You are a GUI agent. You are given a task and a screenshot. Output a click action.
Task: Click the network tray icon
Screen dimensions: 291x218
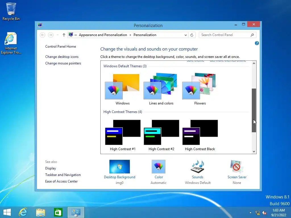257,213
